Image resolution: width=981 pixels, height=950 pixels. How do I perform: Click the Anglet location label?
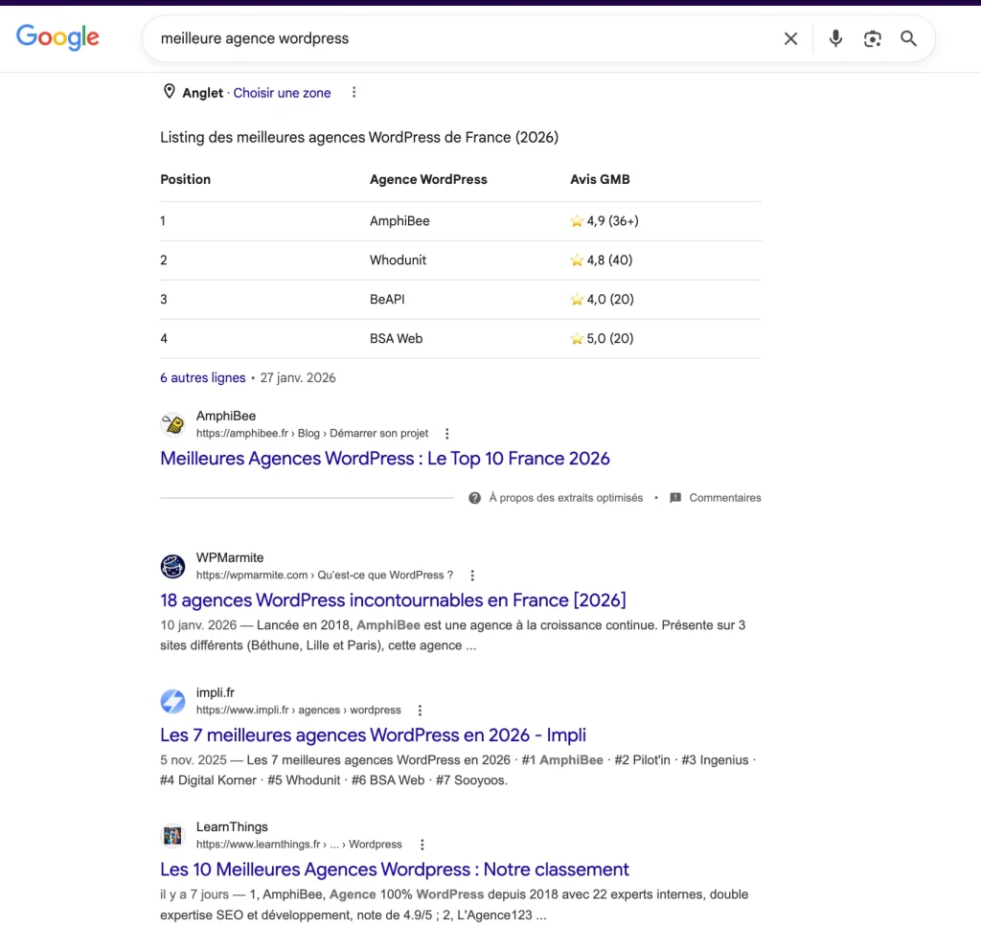coord(203,93)
